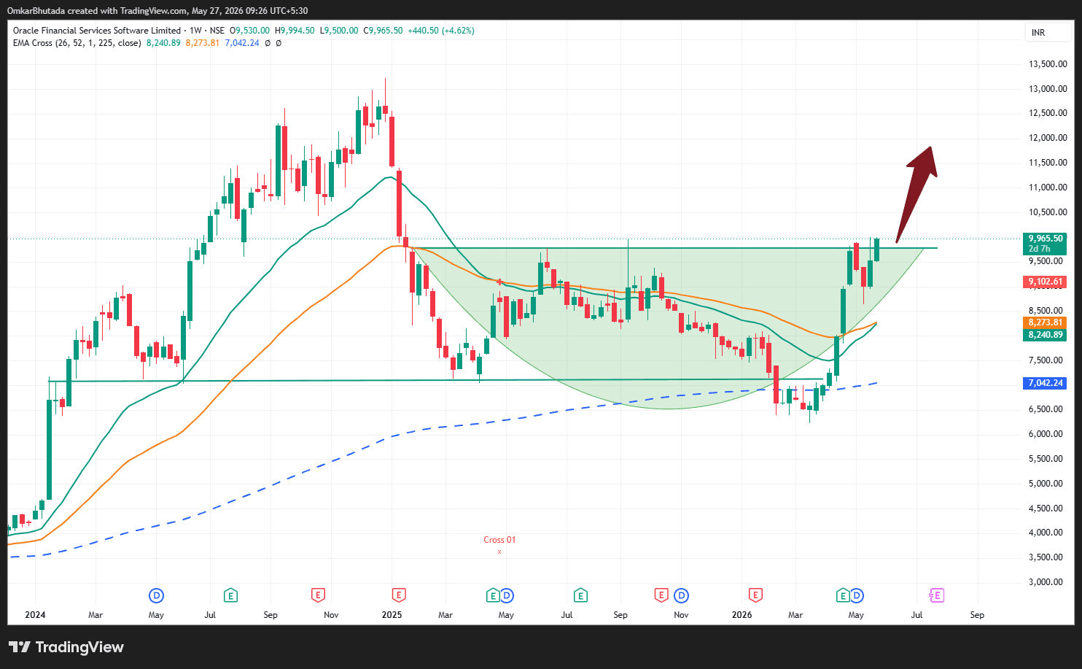
Task: Click the EMA Cross indicator legend
Action: (77, 43)
